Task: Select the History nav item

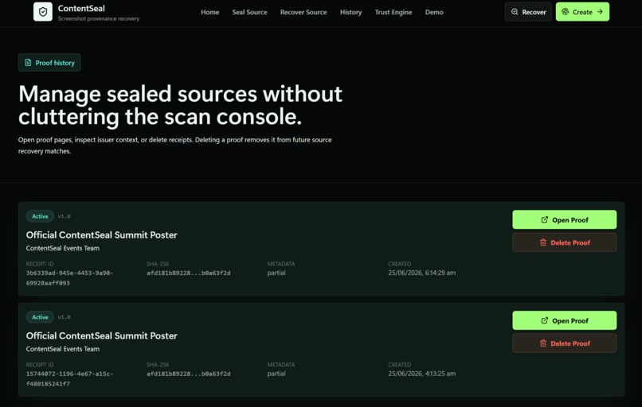Action: [350, 12]
